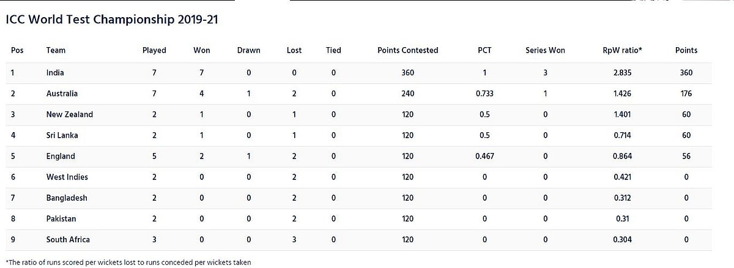Select the PCT column header
Image resolution: width=734 pixels, height=268 pixels.
pyautogui.click(x=484, y=50)
